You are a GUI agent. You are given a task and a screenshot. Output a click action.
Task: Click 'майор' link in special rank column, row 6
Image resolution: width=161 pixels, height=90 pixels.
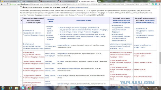pyautogui.click(x=59, y=75)
